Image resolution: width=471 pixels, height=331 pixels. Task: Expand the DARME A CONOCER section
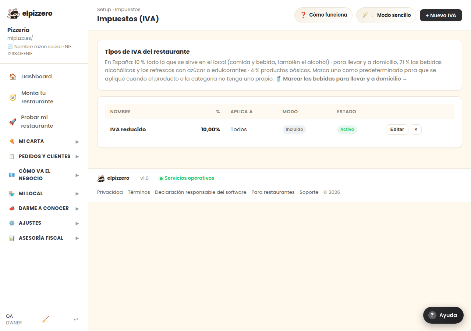click(x=44, y=208)
